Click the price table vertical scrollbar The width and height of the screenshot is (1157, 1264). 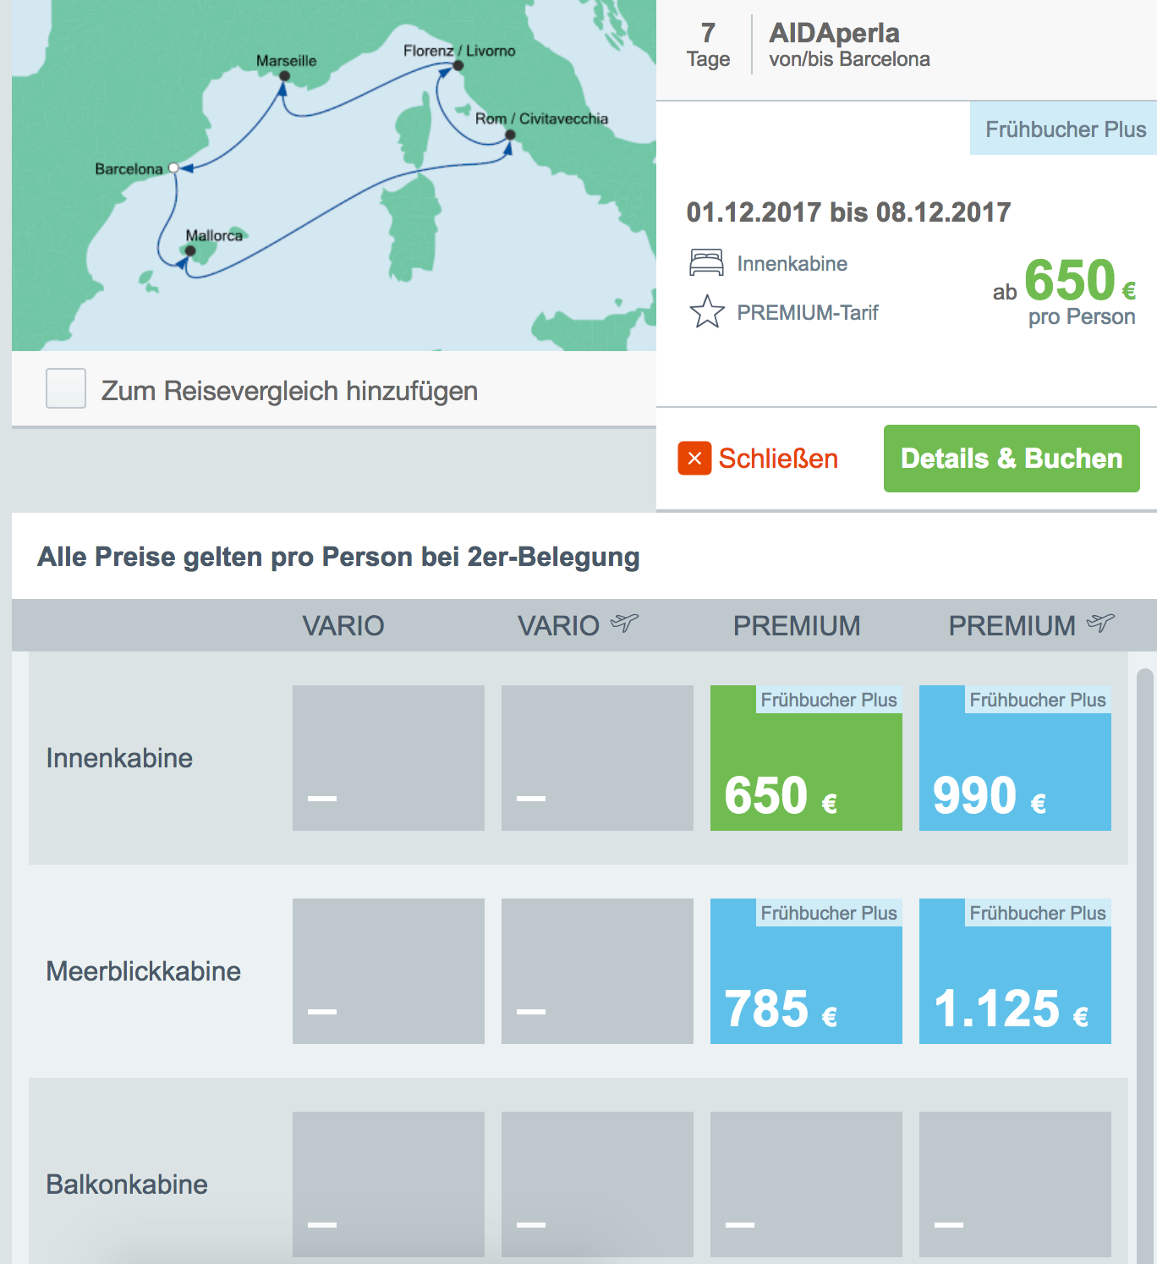click(1144, 931)
